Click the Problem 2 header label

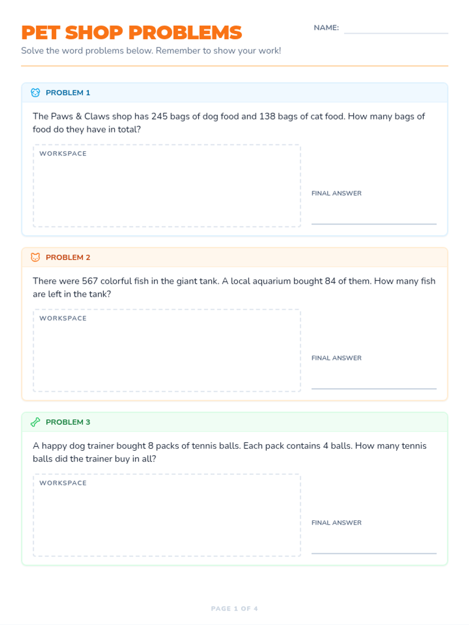[x=68, y=257]
